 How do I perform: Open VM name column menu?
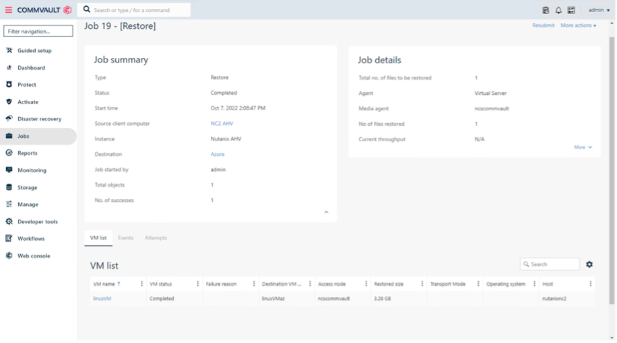(x=141, y=284)
